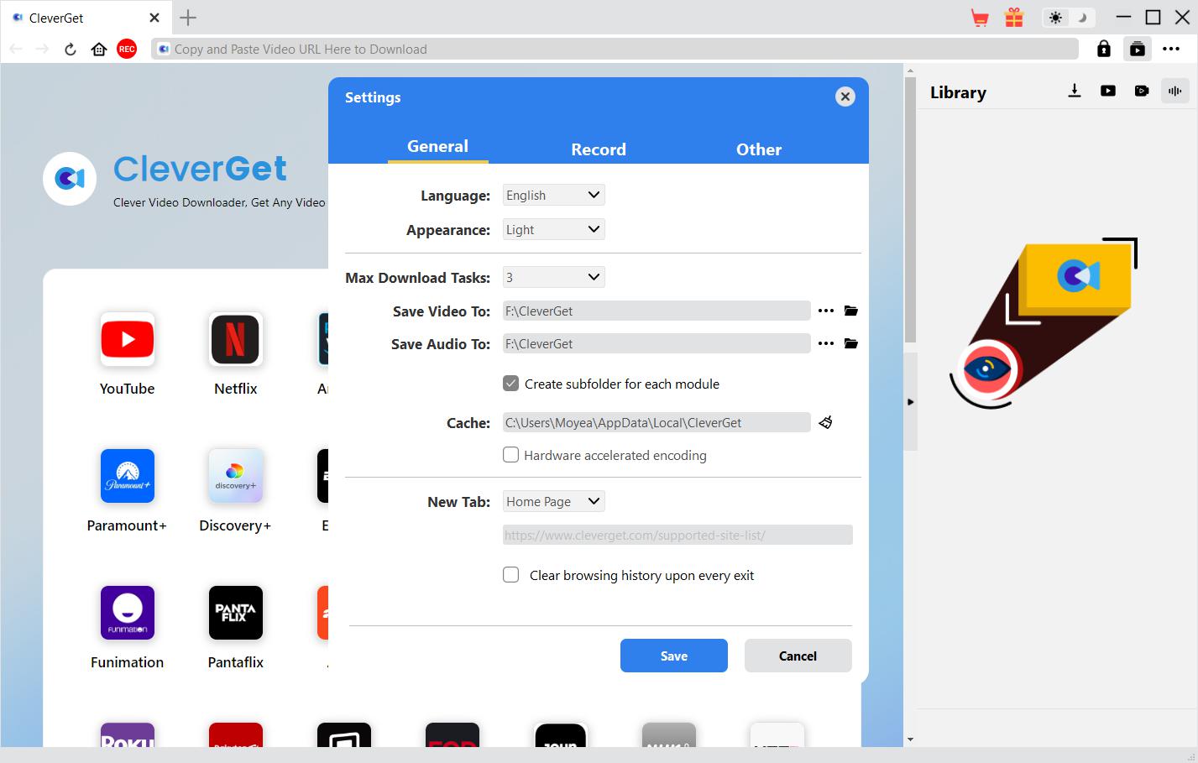Uncheck Create subfolder for each module
The height and width of the screenshot is (763, 1198).
click(510, 383)
